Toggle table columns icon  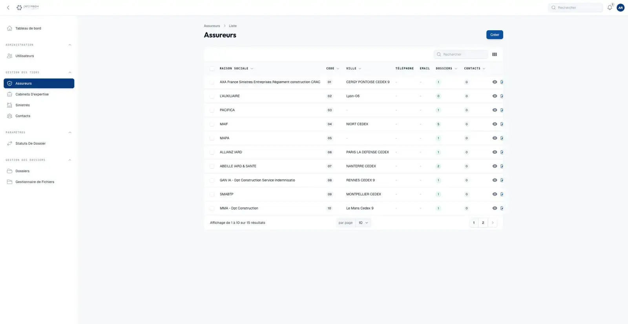[x=495, y=55]
